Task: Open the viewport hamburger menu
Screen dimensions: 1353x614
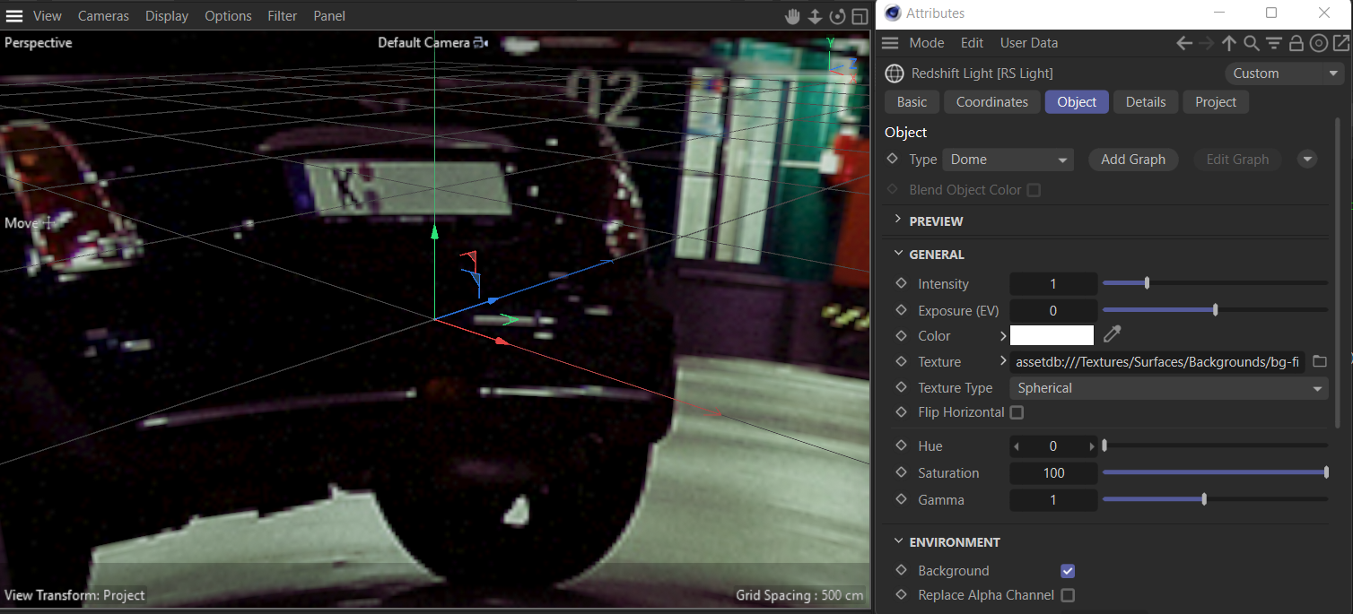Action: pyautogui.click(x=14, y=16)
